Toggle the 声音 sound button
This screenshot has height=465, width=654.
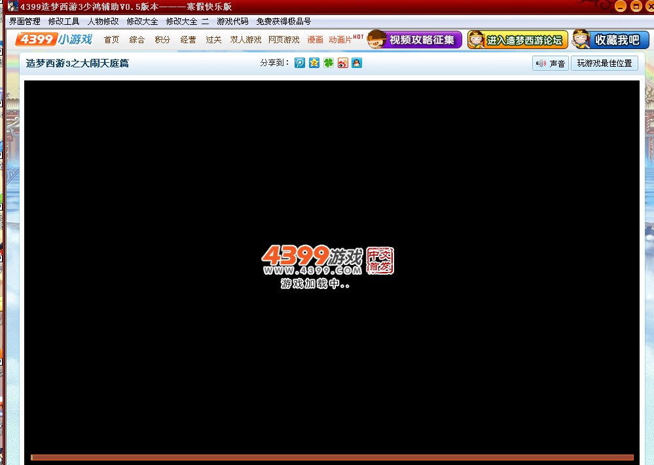(551, 63)
